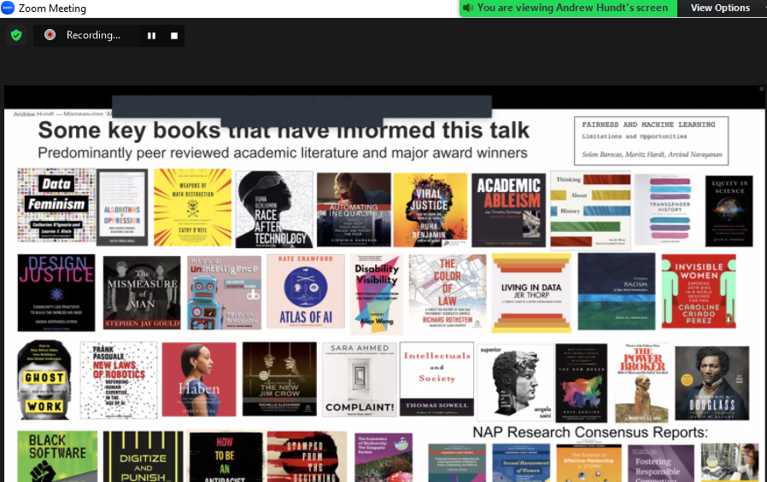Select the Design Justice book cover
Viewport: 767px width, 482px height.
pos(56,293)
